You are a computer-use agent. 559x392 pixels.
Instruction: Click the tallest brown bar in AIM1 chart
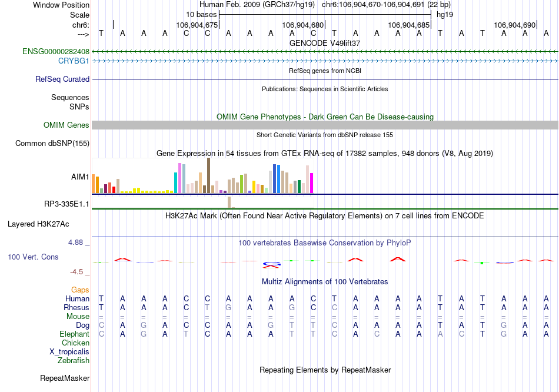(x=208, y=175)
